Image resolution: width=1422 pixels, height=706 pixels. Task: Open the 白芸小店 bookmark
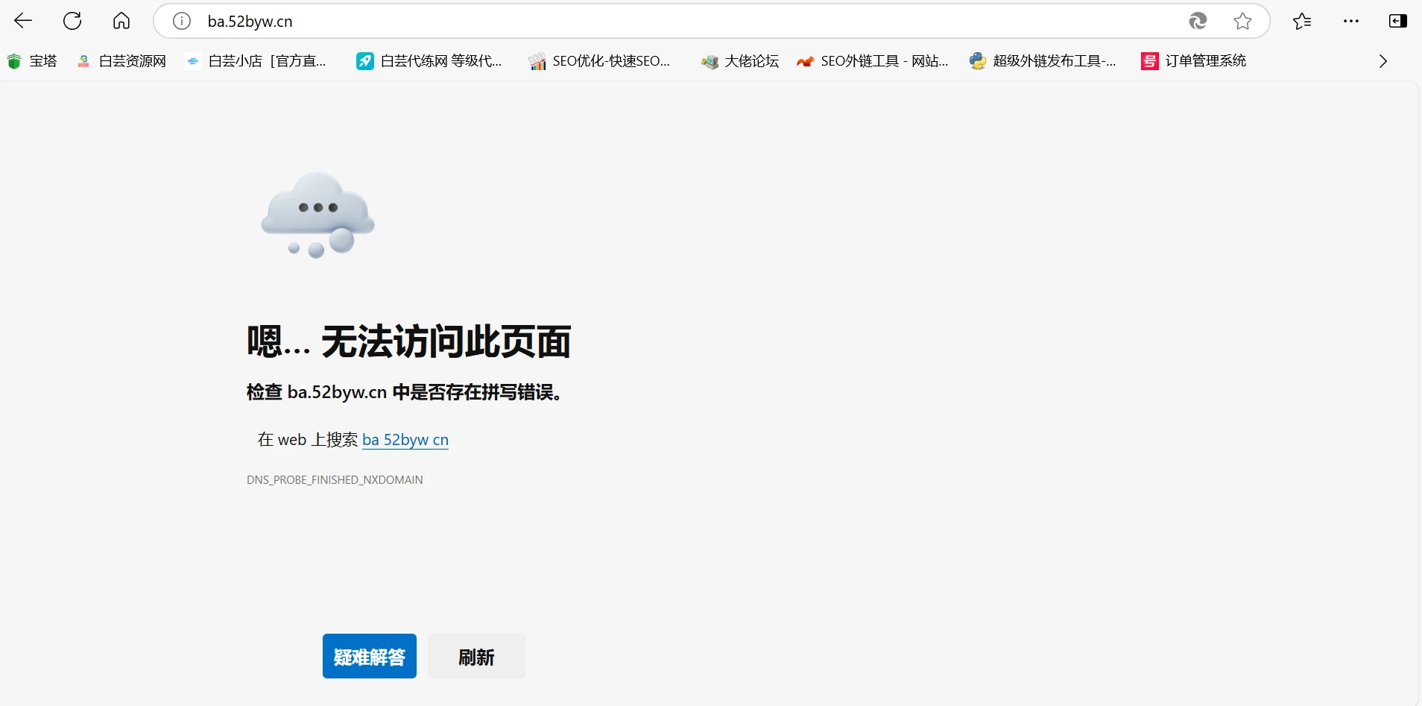pyautogui.click(x=257, y=61)
